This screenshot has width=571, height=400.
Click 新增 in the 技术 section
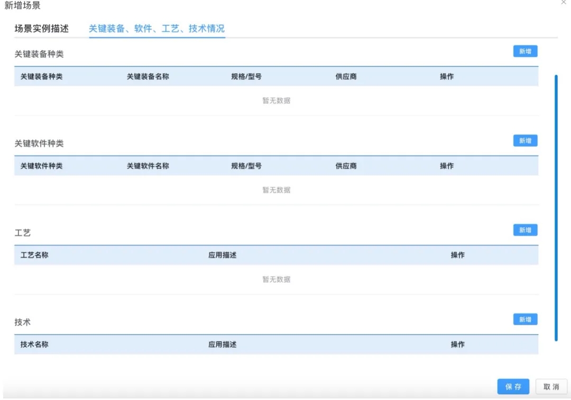[x=525, y=320]
